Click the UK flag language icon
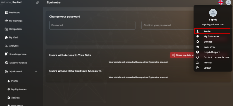This screenshot has width=233, height=106. [x=221, y=2]
